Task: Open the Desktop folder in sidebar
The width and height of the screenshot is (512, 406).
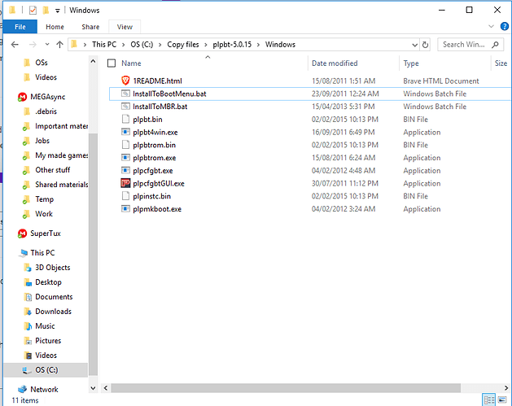Action: pyautogui.click(x=48, y=282)
